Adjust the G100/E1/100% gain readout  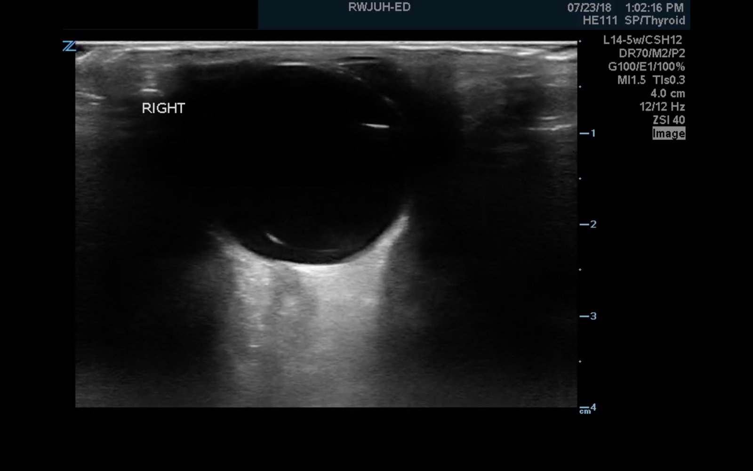[646, 67]
